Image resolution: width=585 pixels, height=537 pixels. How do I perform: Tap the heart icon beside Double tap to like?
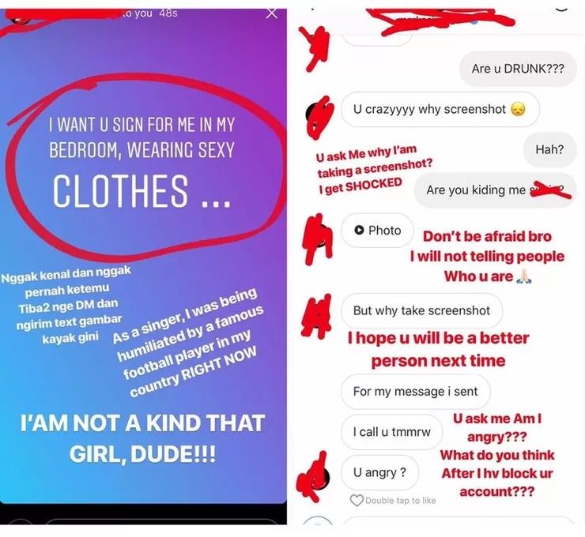coord(357,500)
